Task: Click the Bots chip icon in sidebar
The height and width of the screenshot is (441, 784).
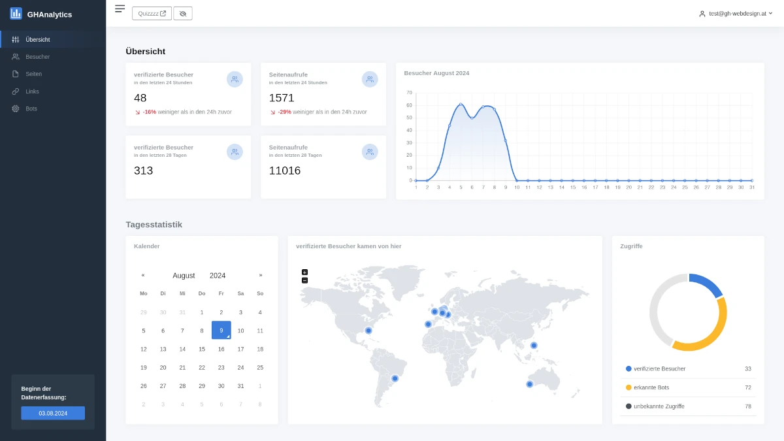Action: [x=16, y=108]
